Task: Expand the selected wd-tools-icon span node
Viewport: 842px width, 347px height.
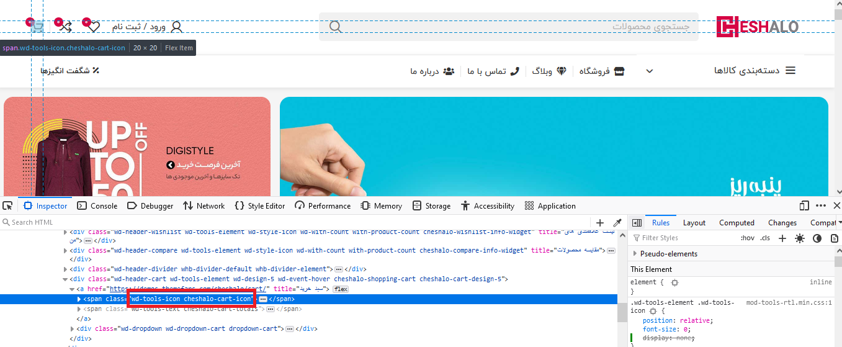Action: click(x=79, y=299)
